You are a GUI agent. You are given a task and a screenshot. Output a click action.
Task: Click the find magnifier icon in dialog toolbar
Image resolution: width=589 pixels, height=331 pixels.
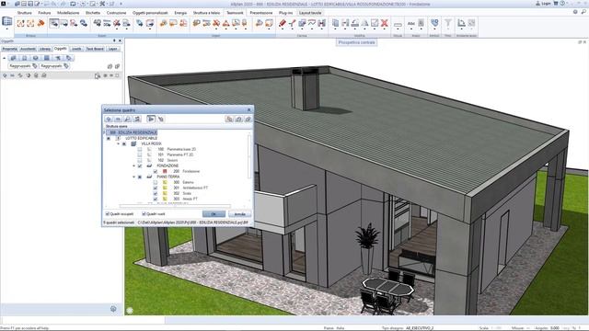(127, 119)
